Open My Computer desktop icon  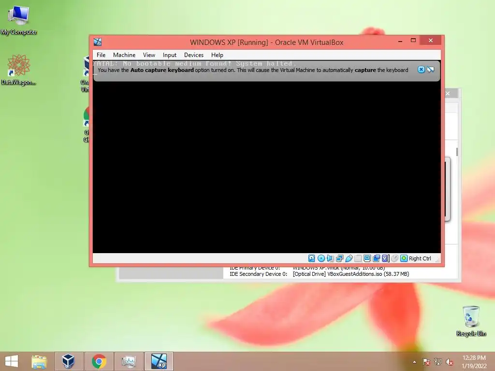pos(19,20)
